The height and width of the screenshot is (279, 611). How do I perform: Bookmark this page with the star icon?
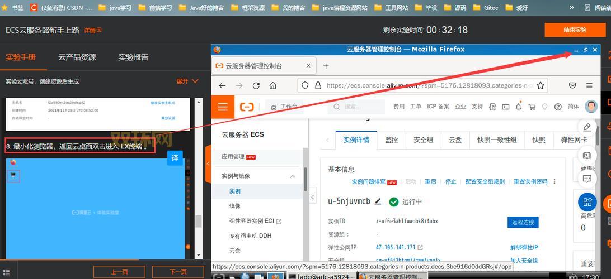540,85
